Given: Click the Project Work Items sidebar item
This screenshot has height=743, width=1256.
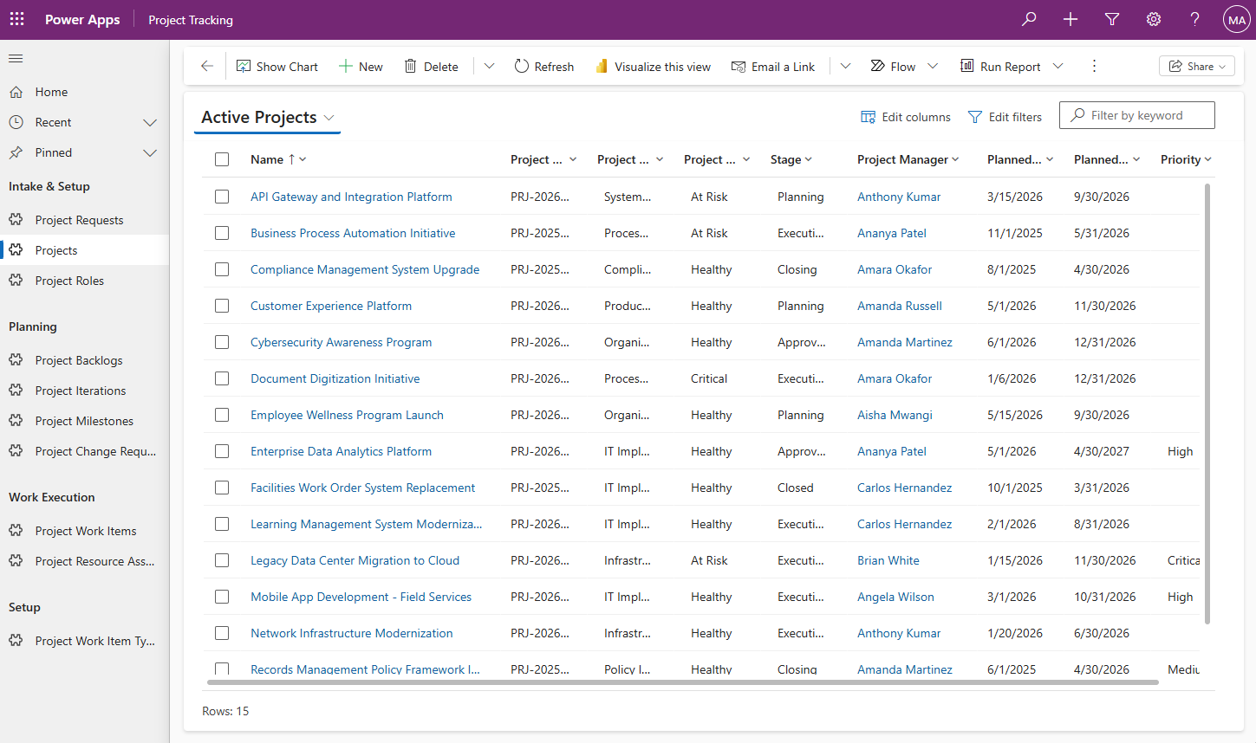Looking at the screenshot, I should click(84, 531).
